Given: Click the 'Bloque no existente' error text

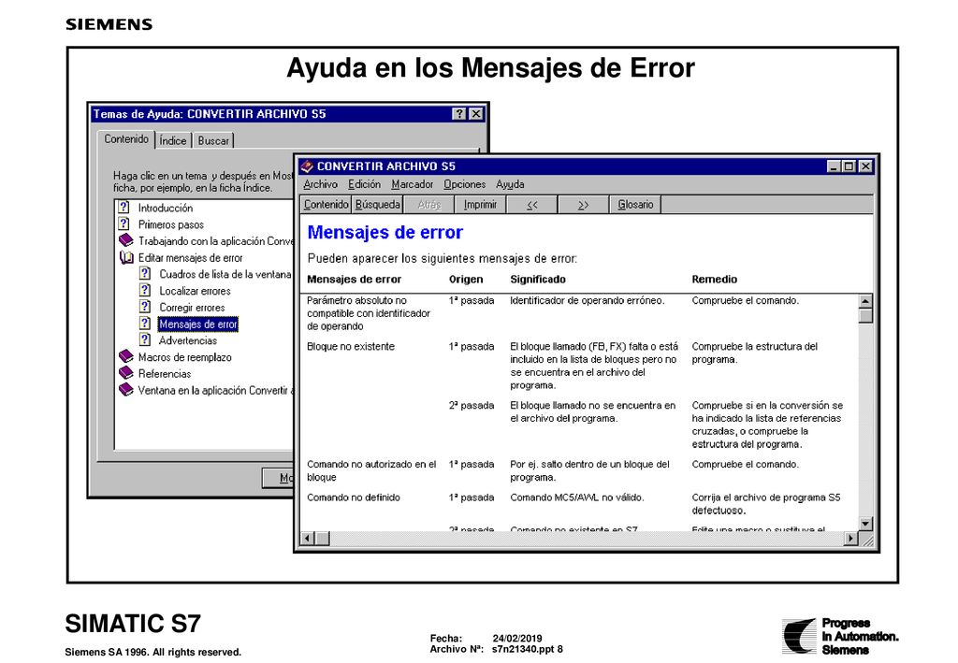Looking at the screenshot, I should click(x=351, y=346).
